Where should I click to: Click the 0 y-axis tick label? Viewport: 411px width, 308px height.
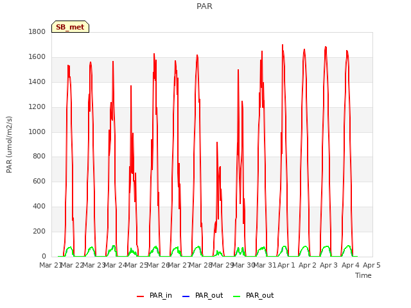click(x=44, y=256)
